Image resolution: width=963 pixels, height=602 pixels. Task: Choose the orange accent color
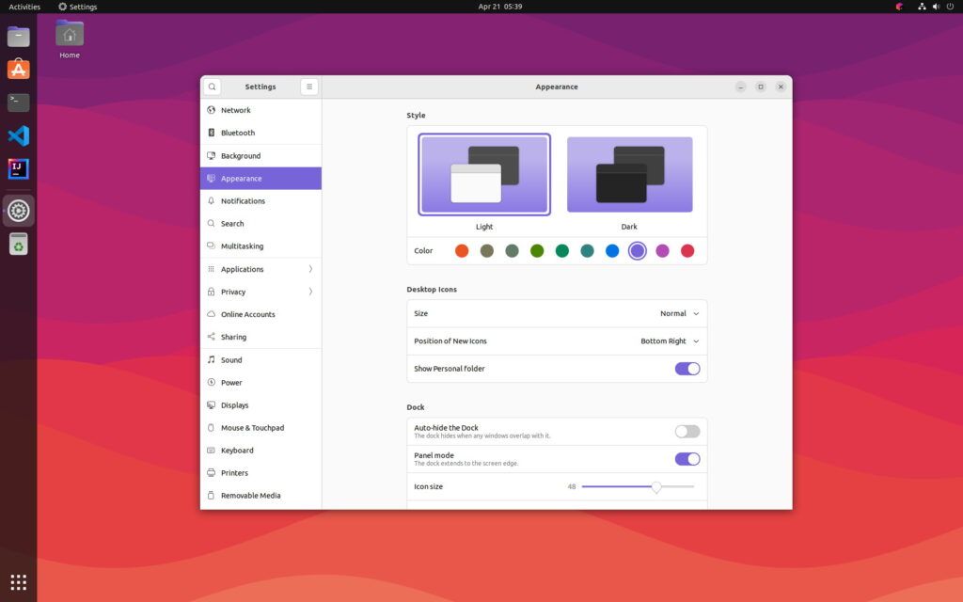(462, 250)
